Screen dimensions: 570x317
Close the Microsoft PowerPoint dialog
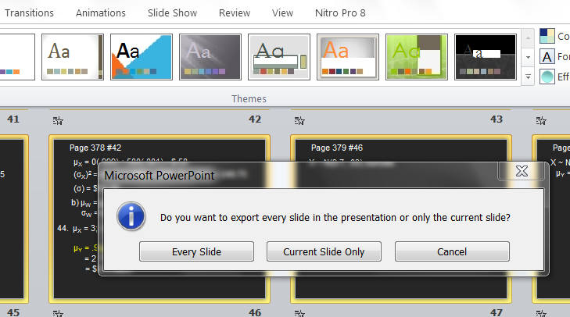(522, 173)
